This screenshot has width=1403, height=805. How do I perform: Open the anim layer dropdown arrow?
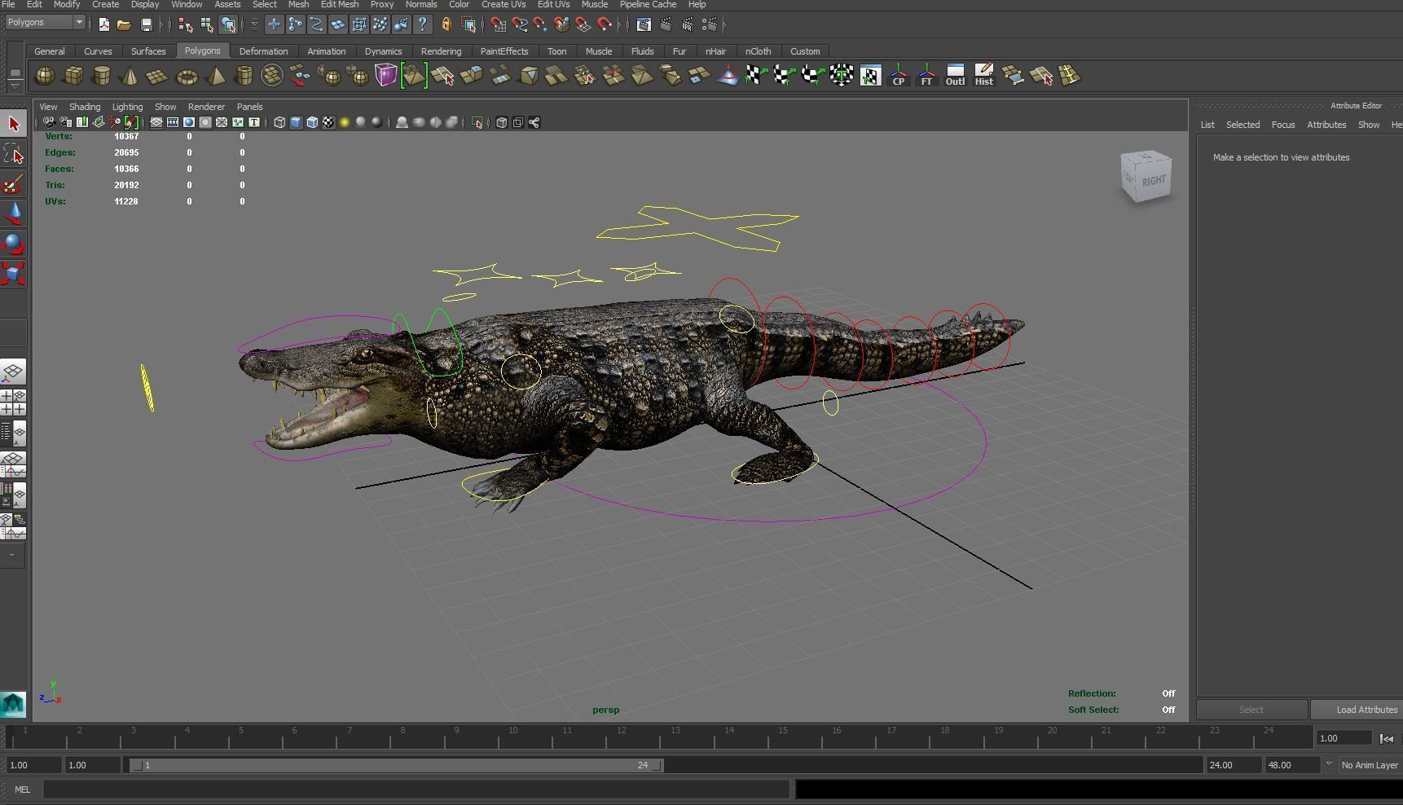click(x=1329, y=764)
